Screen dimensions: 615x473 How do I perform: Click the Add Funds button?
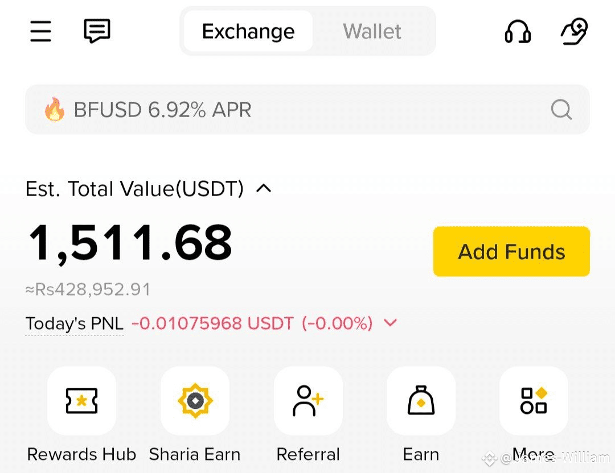(511, 251)
